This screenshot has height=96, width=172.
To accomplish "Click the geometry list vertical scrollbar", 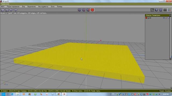I will tap(170, 37).
